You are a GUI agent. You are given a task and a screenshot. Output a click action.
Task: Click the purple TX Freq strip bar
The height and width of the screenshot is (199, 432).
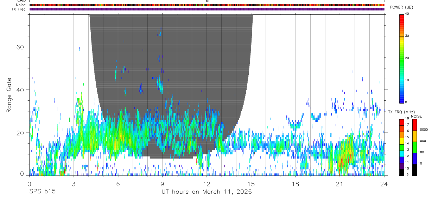[207, 9]
